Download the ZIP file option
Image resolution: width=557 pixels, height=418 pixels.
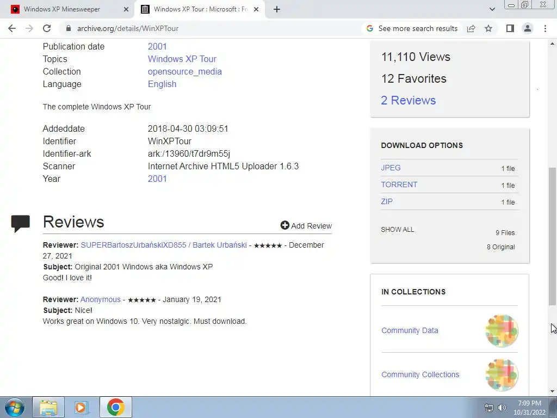click(x=387, y=201)
